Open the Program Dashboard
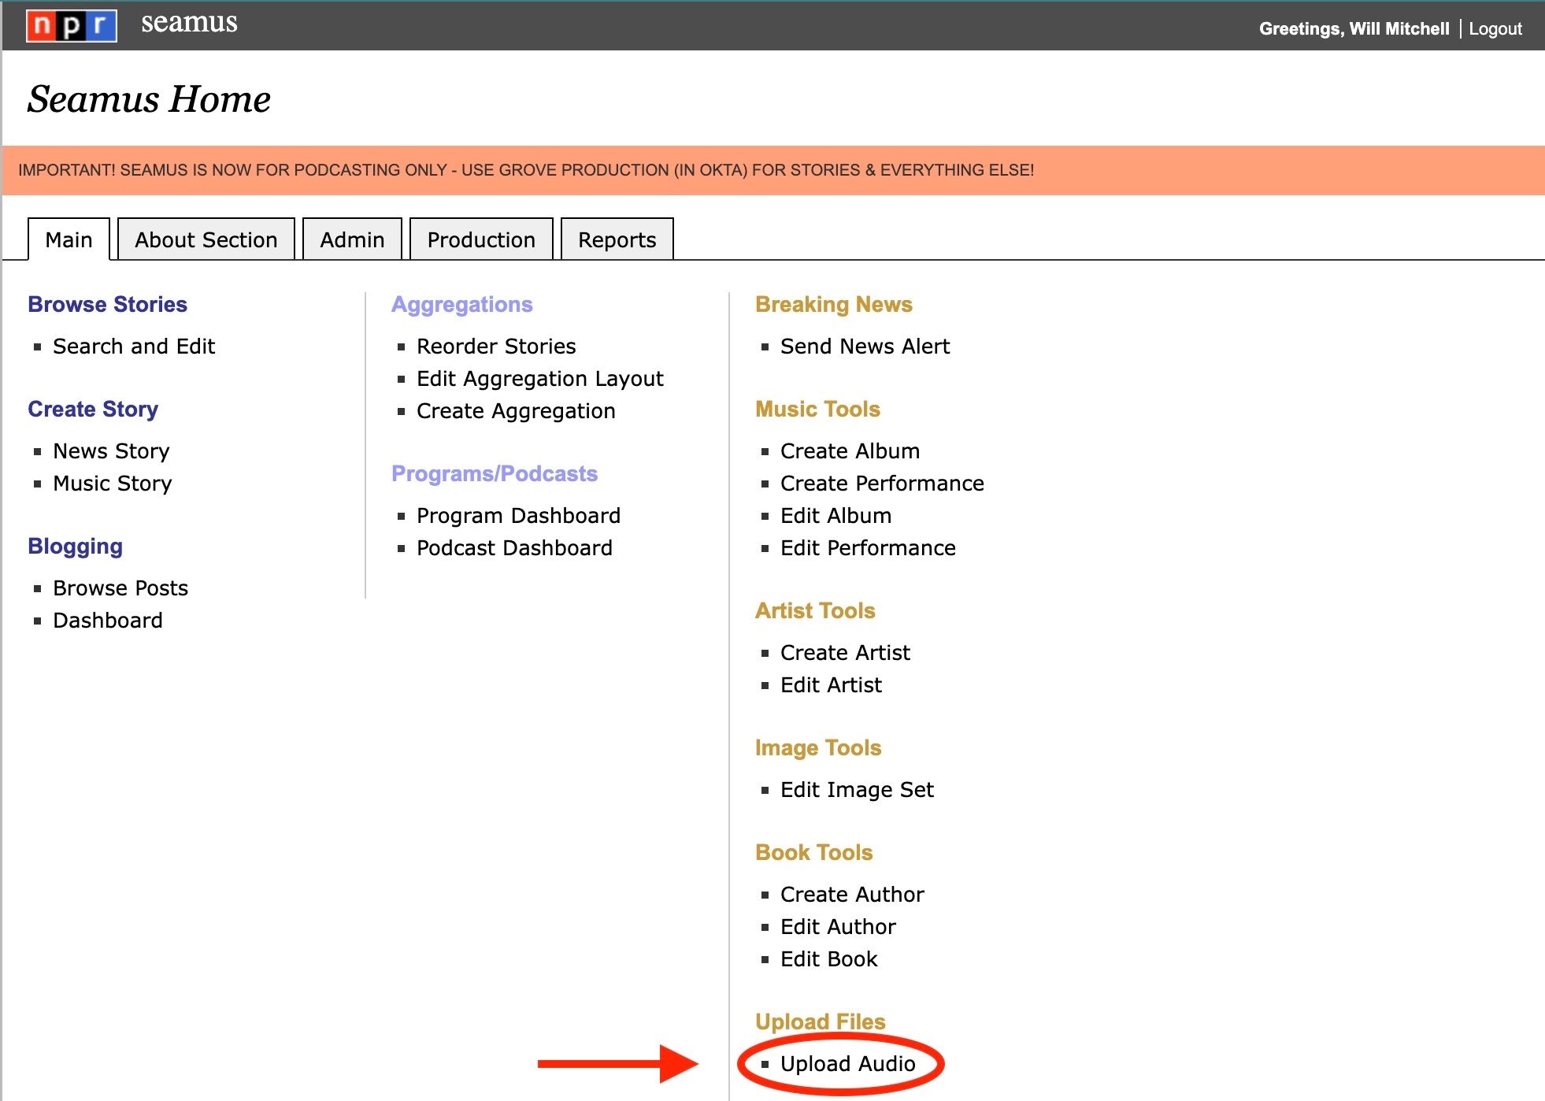The width and height of the screenshot is (1545, 1101). [x=518, y=516]
